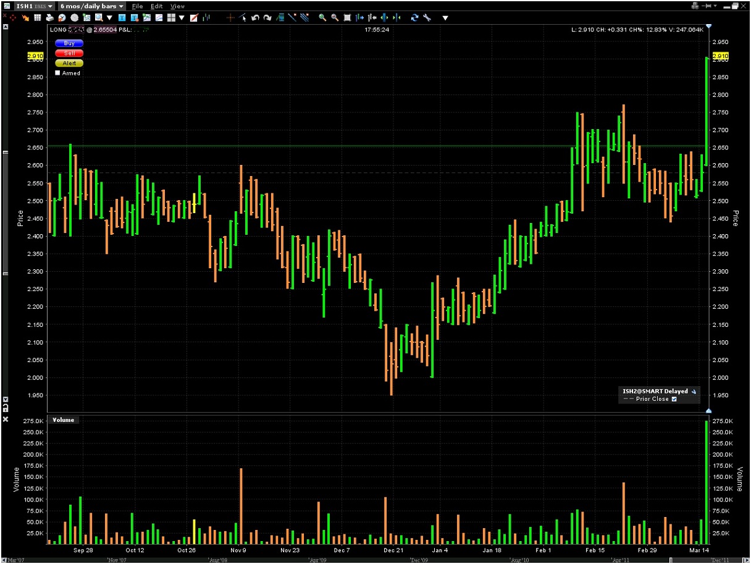Open the 6 mos/daily bars dropdown
751x564 pixels.
(x=90, y=6)
